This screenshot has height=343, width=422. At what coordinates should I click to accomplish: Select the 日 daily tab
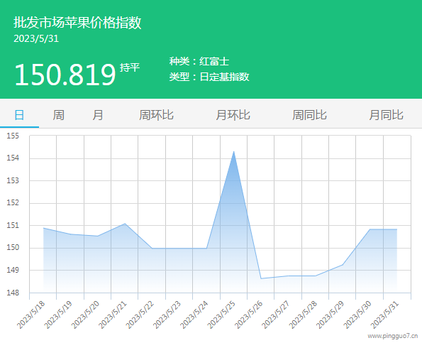coord(19,115)
